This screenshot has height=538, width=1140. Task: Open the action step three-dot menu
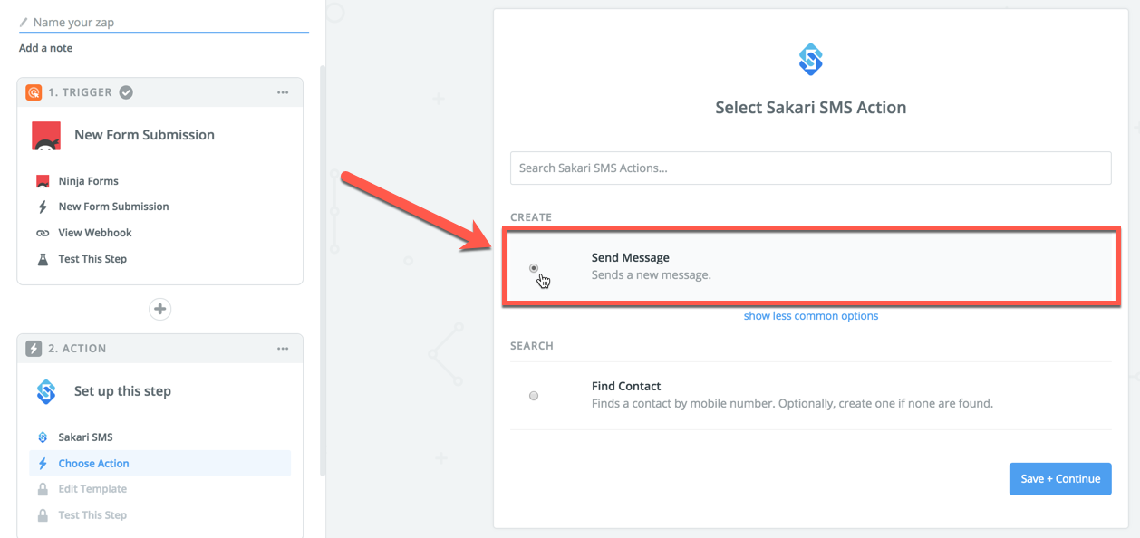pos(283,349)
